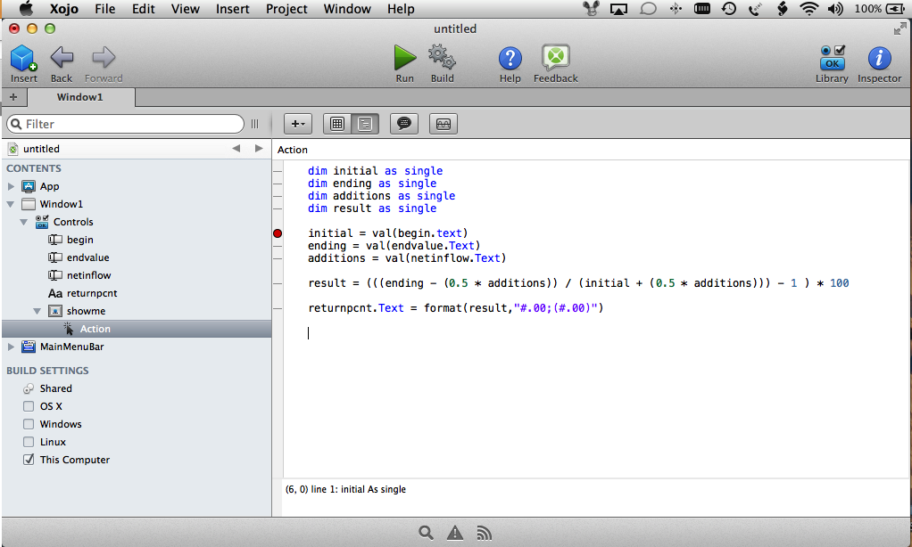
Task: Open the Project menu
Action: click(x=286, y=9)
